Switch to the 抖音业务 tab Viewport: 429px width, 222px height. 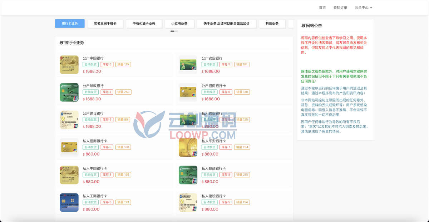(x=272, y=24)
